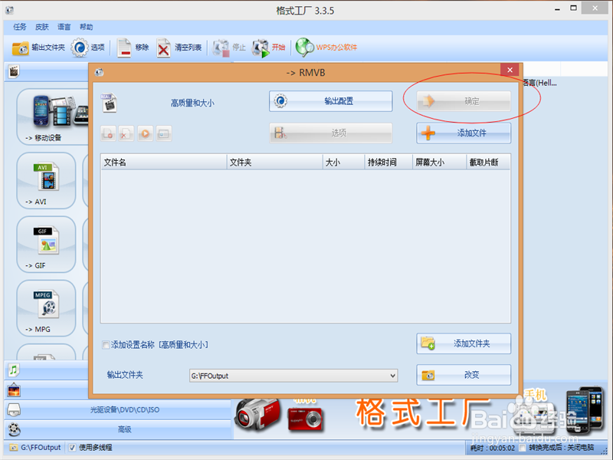This screenshot has height=460, width=613.
Task: Open the 任务 menu
Action: coord(19,26)
